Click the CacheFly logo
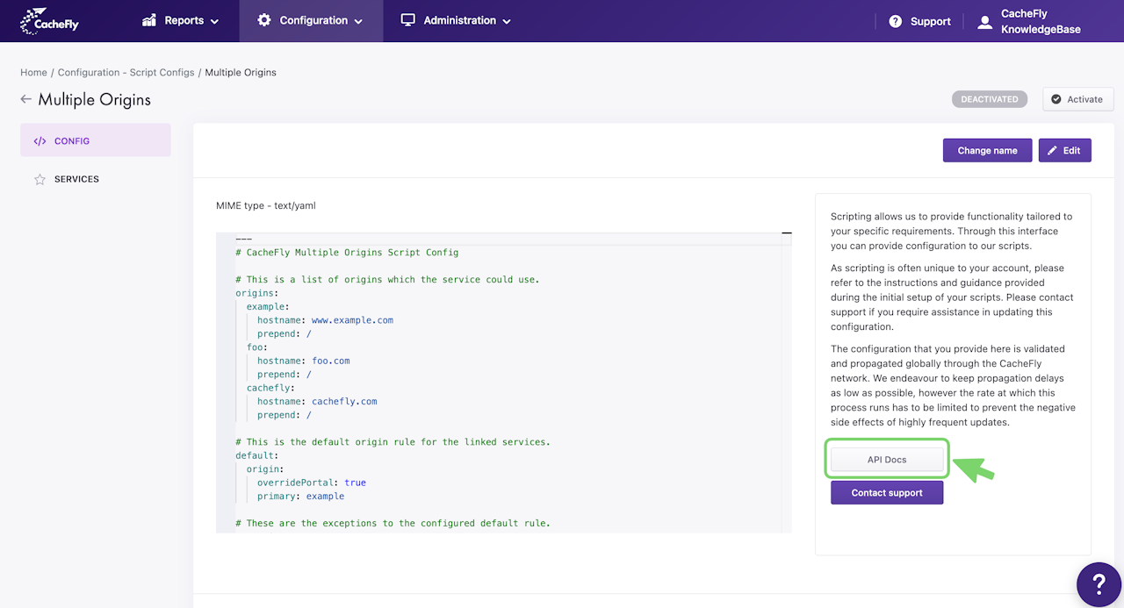This screenshot has height=608, width=1124. (x=49, y=20)
